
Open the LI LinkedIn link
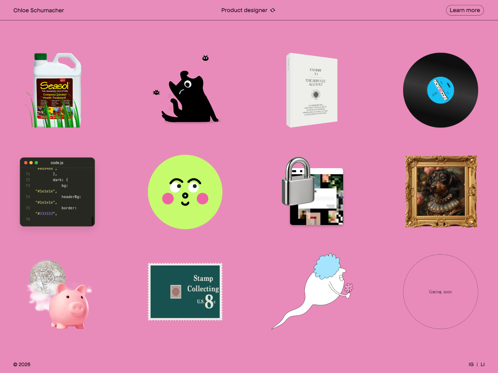[482, 364]
